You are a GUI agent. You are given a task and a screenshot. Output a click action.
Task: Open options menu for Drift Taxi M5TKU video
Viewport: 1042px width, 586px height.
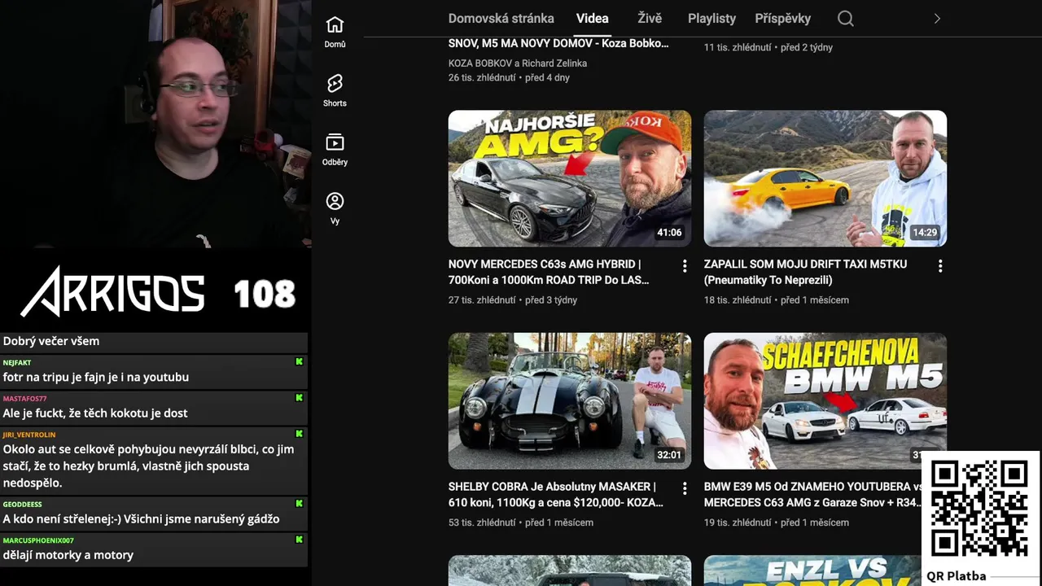click(x=940, y=266)
